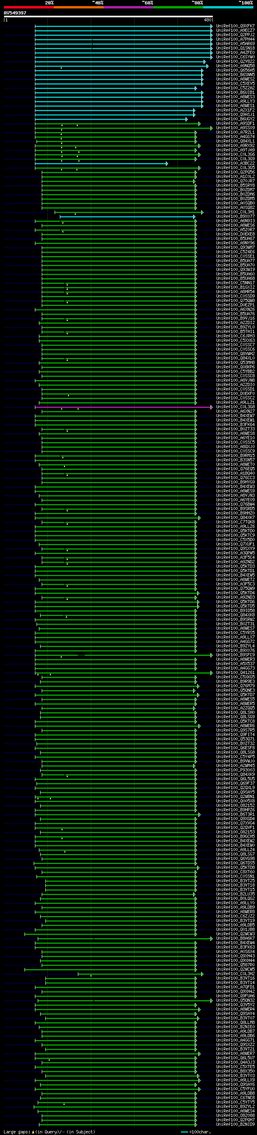257x1135 pixels.
Task: Select the query name AV549397
Action: point(15,13)
